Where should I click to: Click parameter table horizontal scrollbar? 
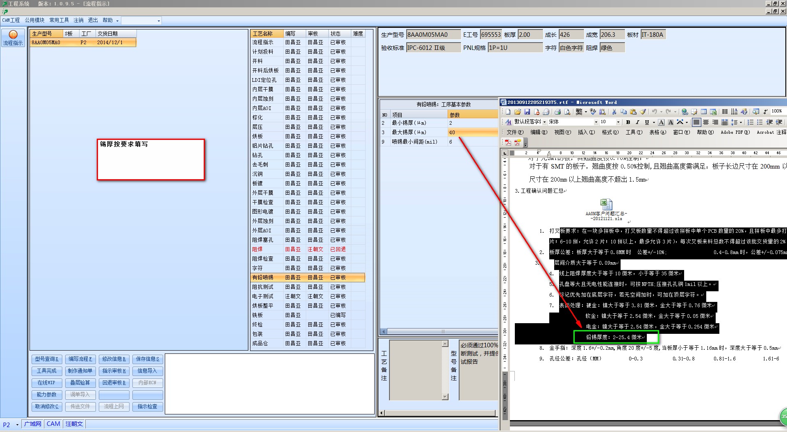pyautogui.click(x=439, y=331)
